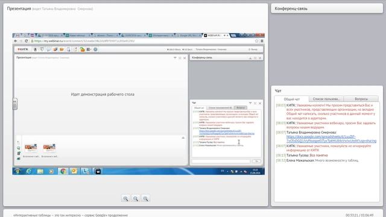386x217 pixels.
Task: Collapse inner Конференц-связь panel arrow
Action: click(x=250, y=58)
